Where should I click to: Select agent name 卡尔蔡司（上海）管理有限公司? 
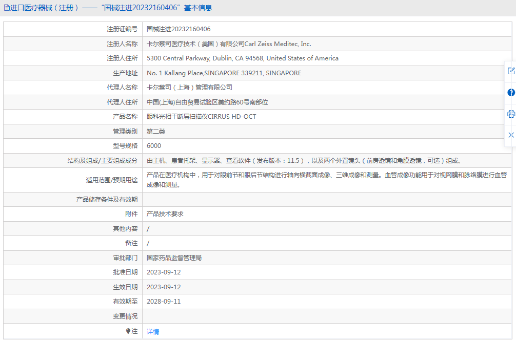189,88
